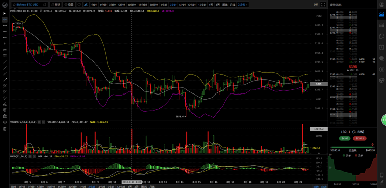Screen dimensions: 386x188
Task: Click the 6395 last price in order book
Action: [x=352, y=67]
